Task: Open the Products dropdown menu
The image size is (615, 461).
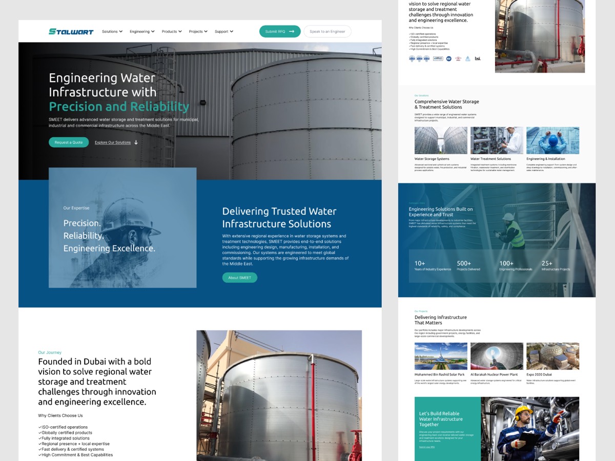Action: 172,31
